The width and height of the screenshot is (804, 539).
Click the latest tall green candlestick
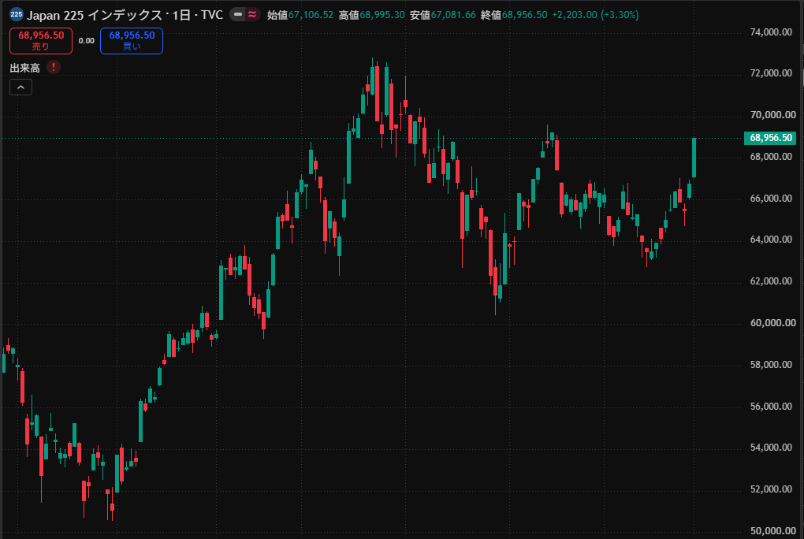tap(694, 158)
